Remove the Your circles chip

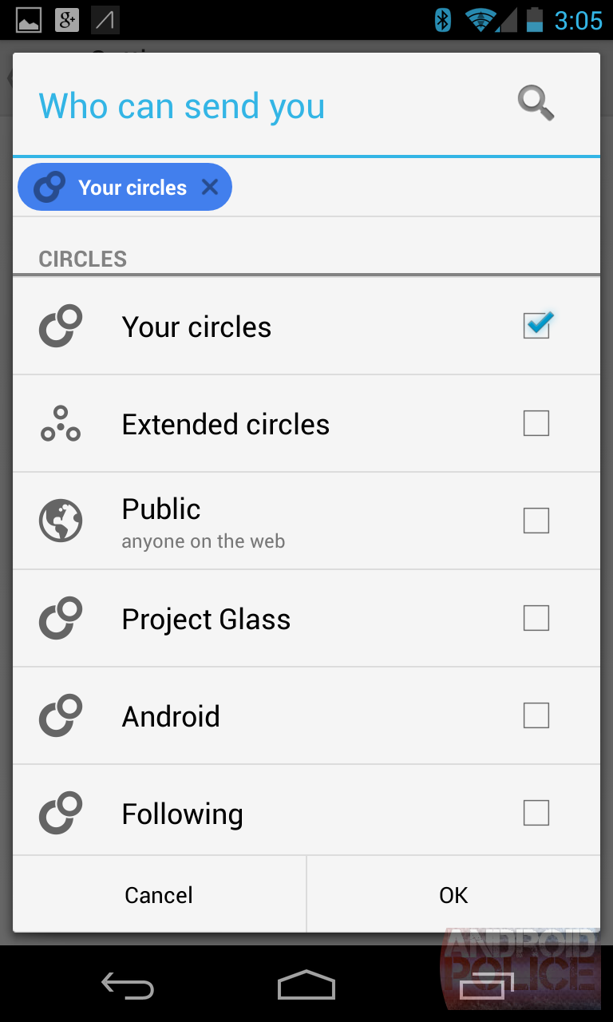click(210, 187)
